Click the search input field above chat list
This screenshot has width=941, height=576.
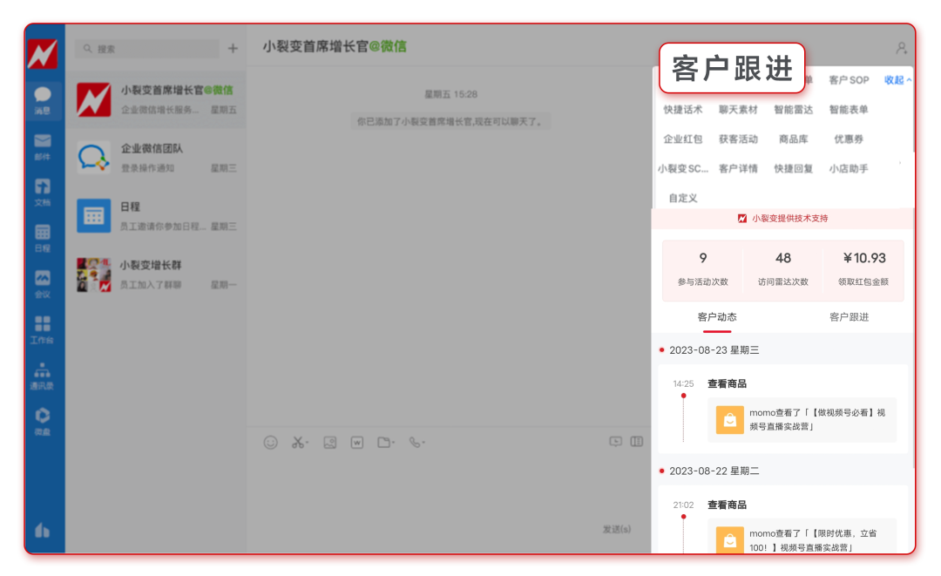pyautogui.click(x=146, y=49)
